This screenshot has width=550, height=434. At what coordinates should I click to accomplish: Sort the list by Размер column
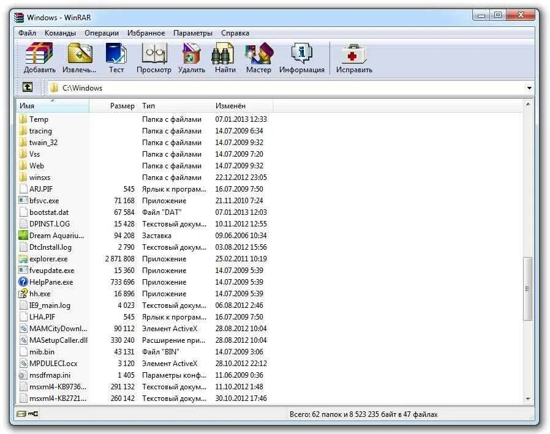pyautogui.click(x=114, y=105)
